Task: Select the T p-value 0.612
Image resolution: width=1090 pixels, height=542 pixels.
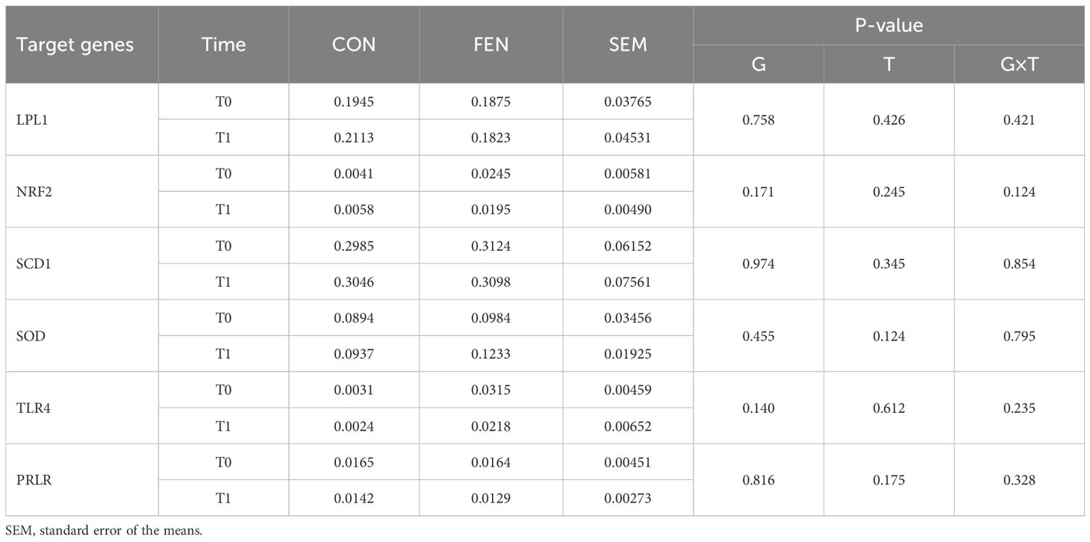Action: point(889,408)
